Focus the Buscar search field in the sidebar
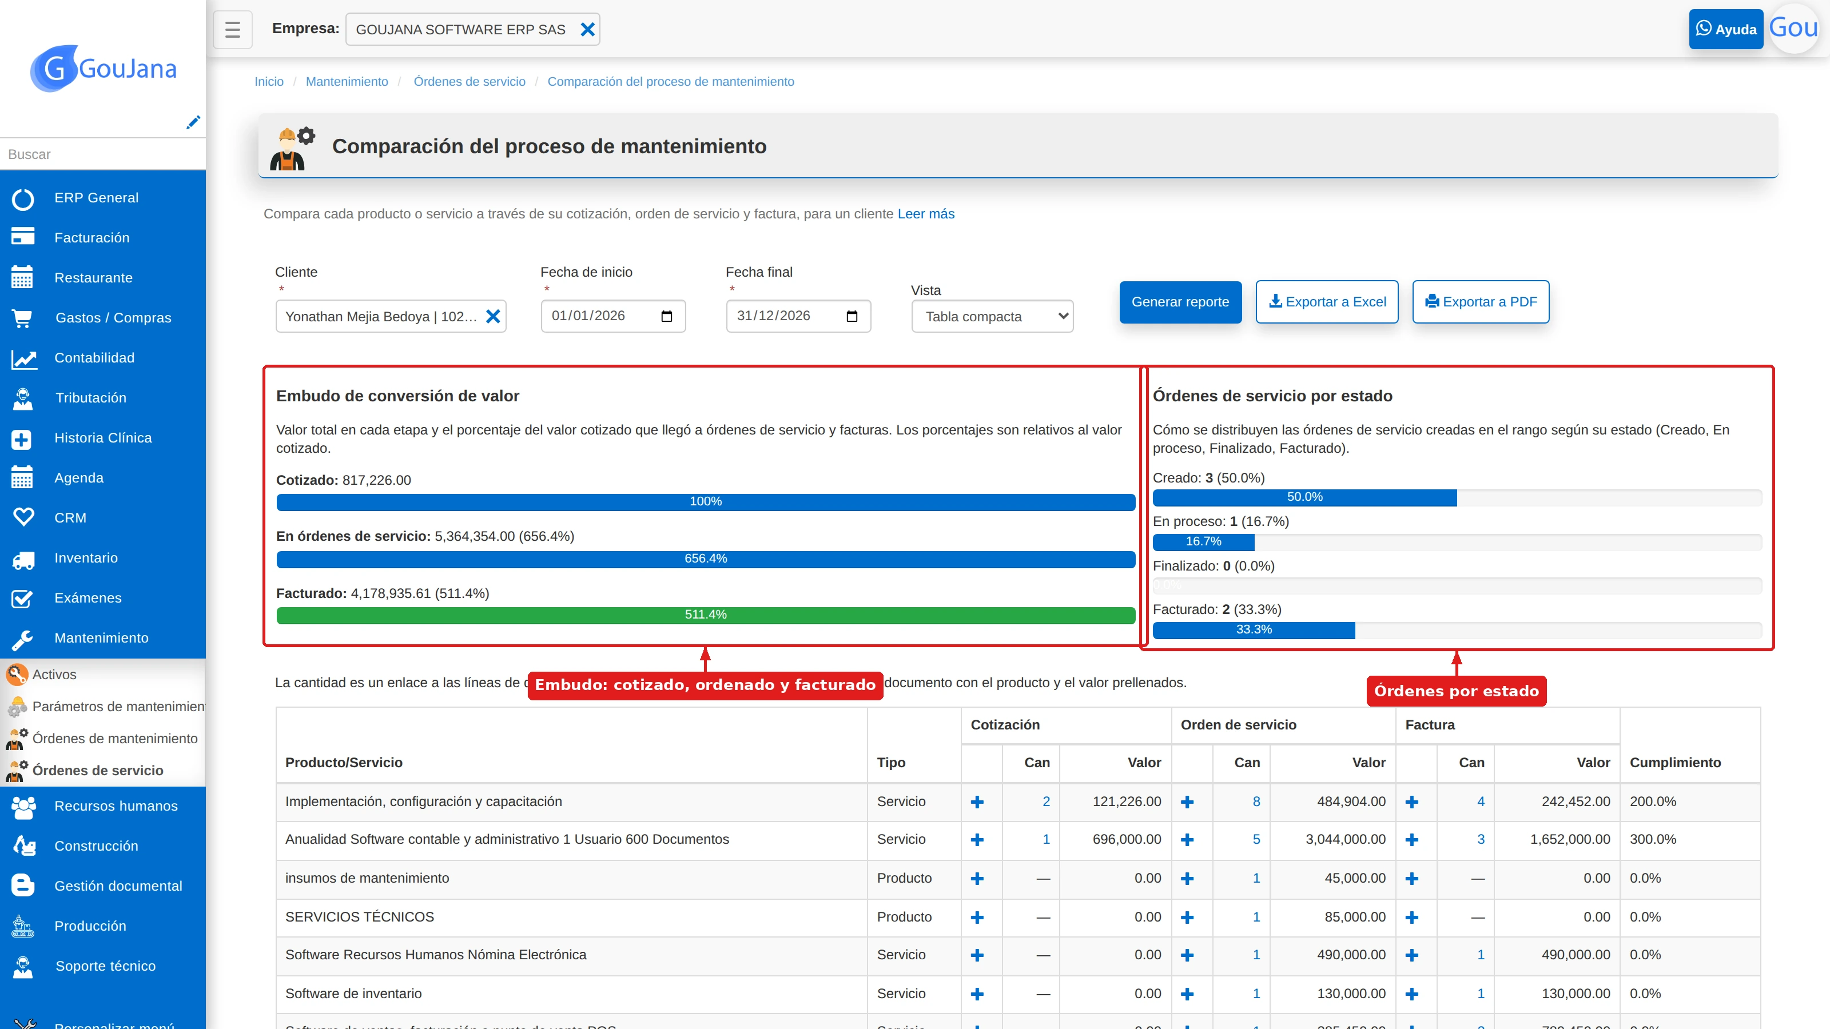This screenshot has width=1830, height=1029. [x=103, y=154]
